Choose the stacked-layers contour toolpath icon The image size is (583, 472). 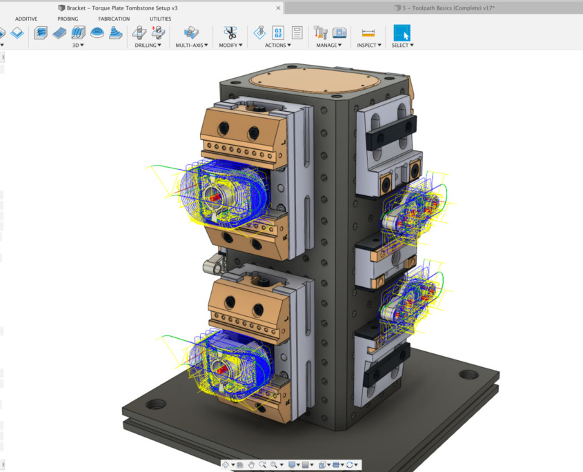coord(116,32)
